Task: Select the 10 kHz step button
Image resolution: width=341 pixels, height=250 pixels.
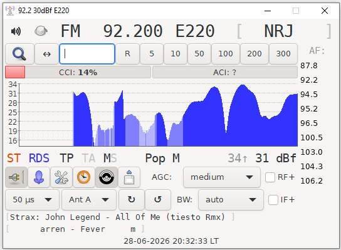Action: pos(176,54)
